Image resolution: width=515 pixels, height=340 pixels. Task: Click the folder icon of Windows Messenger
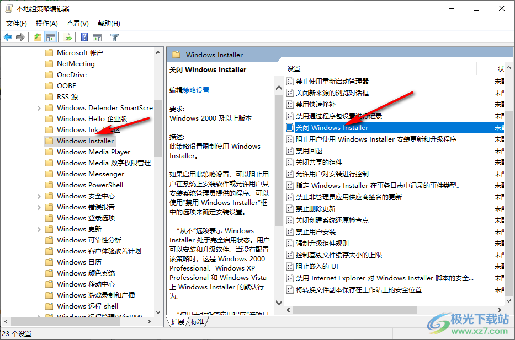49,174
